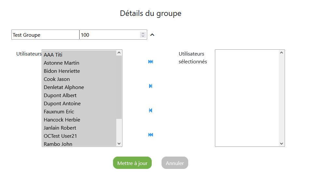The height and width of the screenshot is (191, 310).
Task: Pick Hancock Herbie in the users list
Action: [x=62, y=120]
